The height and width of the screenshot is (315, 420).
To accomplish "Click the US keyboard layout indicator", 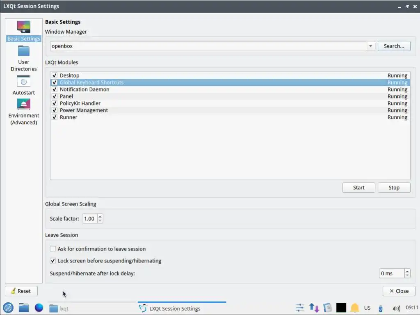I will 367,308.
